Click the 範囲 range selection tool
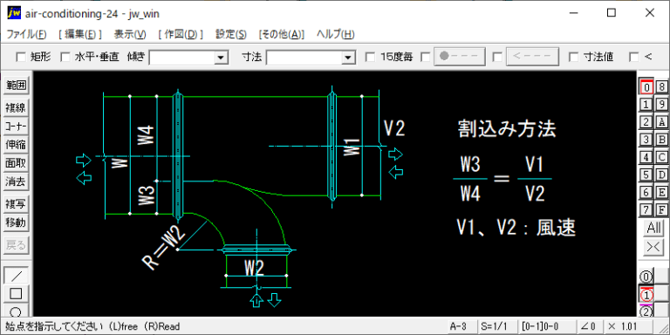 coord(17,85)
